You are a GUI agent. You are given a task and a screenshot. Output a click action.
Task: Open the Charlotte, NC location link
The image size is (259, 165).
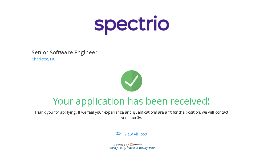pyautogui.click(x=43, y=59)
